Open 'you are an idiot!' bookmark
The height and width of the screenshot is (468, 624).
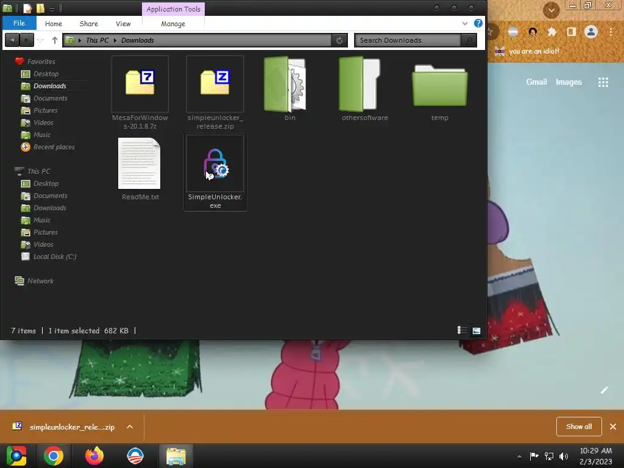[x=527, y=51]
